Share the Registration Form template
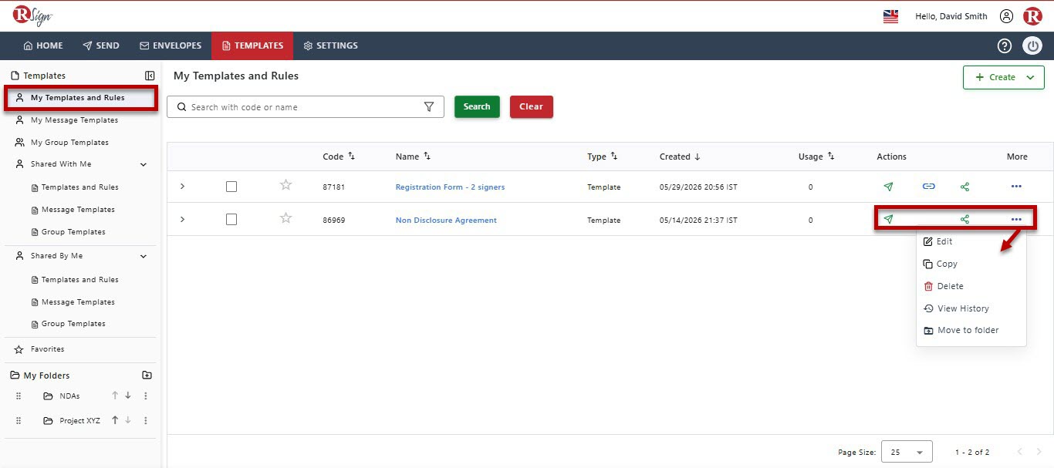Image resolution: width=1054 pixels, height=468 pixels. point(964,187)
